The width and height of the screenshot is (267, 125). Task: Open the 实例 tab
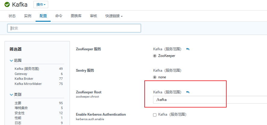point(27,16)
